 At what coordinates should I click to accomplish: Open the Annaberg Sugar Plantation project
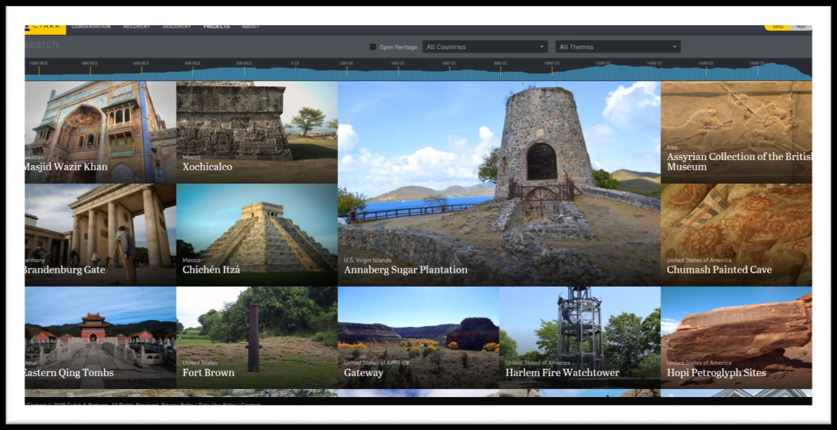pos(499,184)
